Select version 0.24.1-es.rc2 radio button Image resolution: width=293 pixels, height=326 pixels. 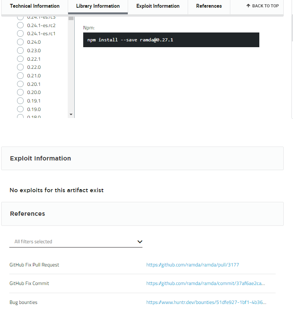click(x=20, y=25)
